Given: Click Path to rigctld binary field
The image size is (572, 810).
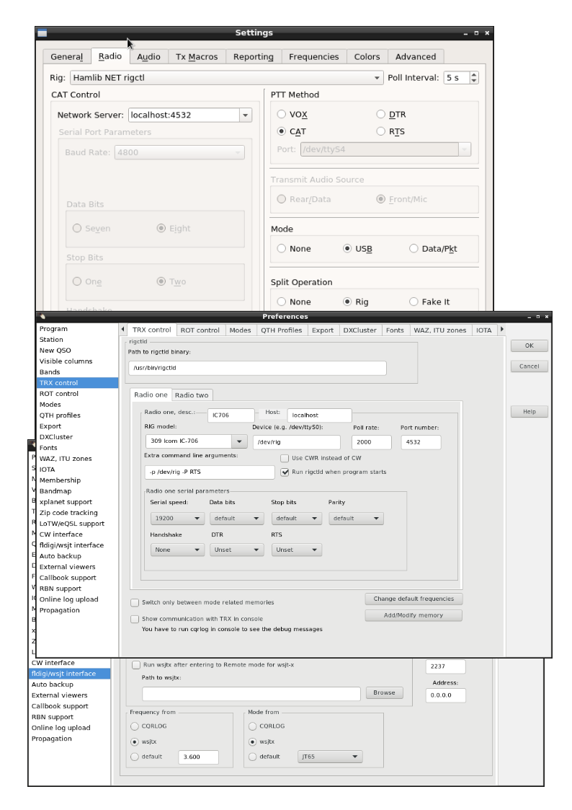Looking at the screenshot, I should (x=257, y=368).
